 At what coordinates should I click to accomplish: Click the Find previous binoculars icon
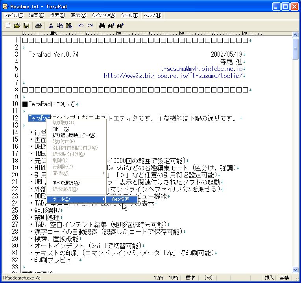coord(111,25)
